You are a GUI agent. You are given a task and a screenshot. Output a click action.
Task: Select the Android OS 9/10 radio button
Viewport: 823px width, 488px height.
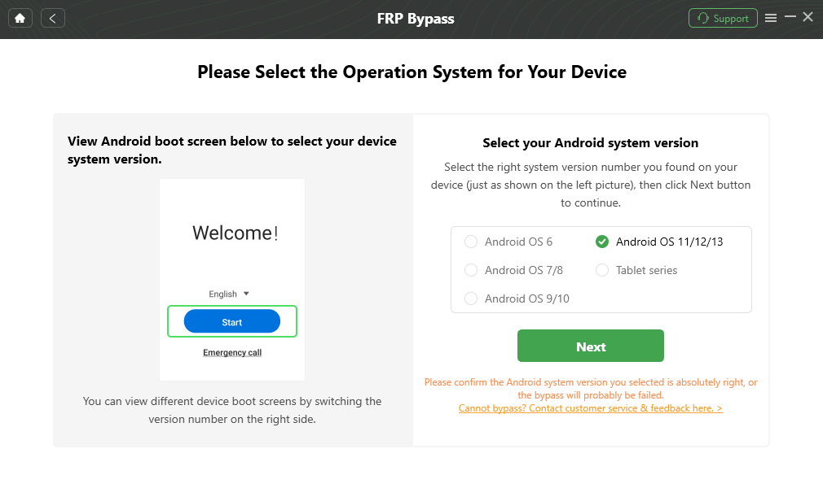(471, 298)
